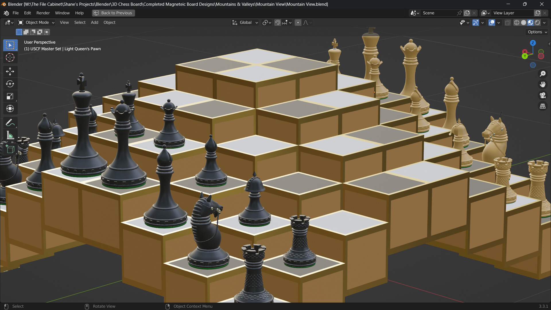Toggle camera view icon
The width and height of the screenshot is (551, 310).
(543, 95)
